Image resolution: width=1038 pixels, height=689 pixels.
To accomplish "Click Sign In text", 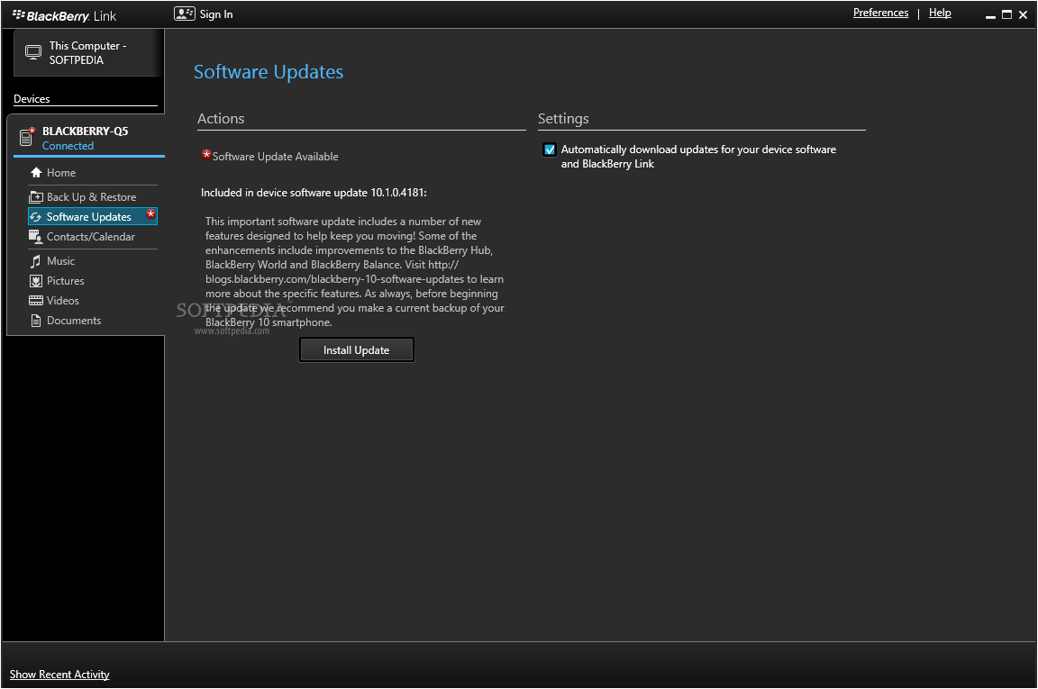I will click(x=216, y=14).
